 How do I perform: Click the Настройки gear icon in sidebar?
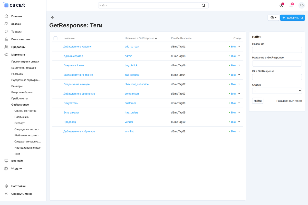point(6,186)
